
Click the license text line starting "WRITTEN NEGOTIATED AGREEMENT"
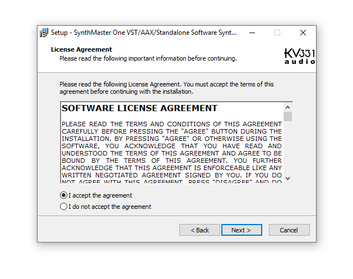click(x=172, y=175)
